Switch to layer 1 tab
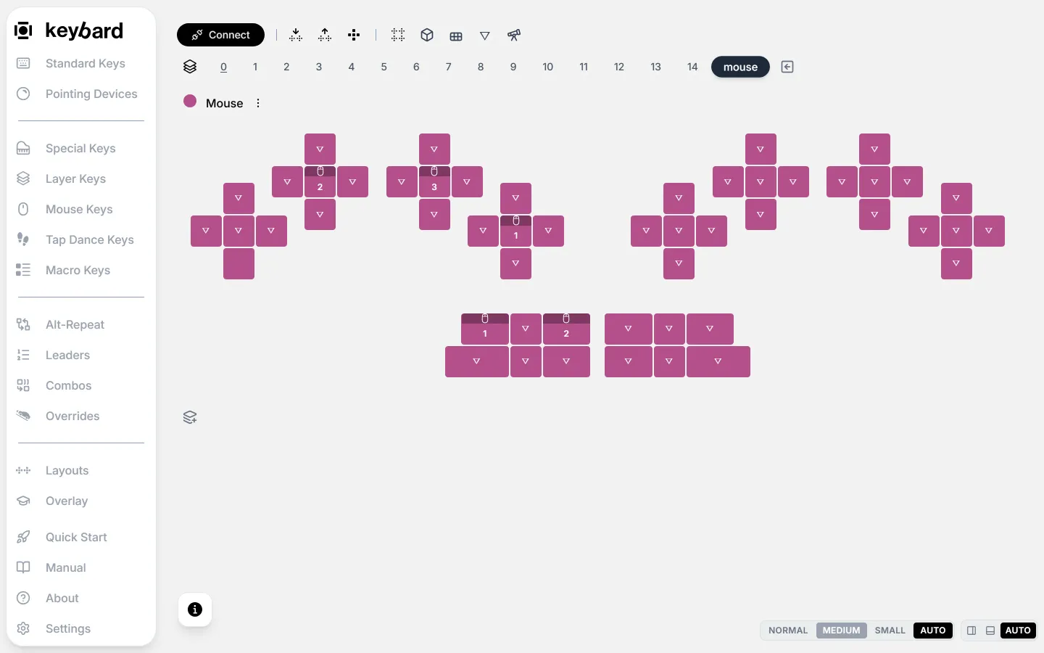This screenshot has height=653, width=1044. 255,67
